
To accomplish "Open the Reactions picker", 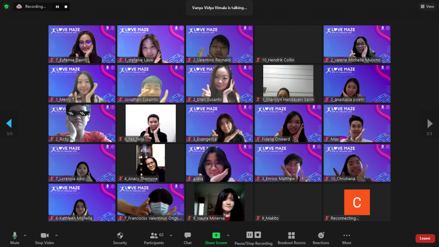I will point(321,236).
